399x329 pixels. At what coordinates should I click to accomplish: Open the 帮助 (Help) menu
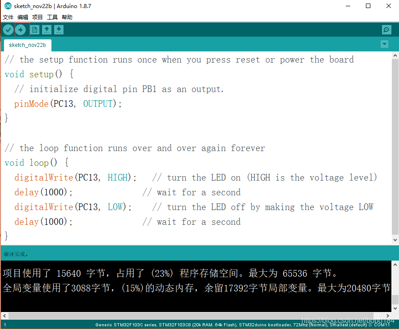[67, 17]
